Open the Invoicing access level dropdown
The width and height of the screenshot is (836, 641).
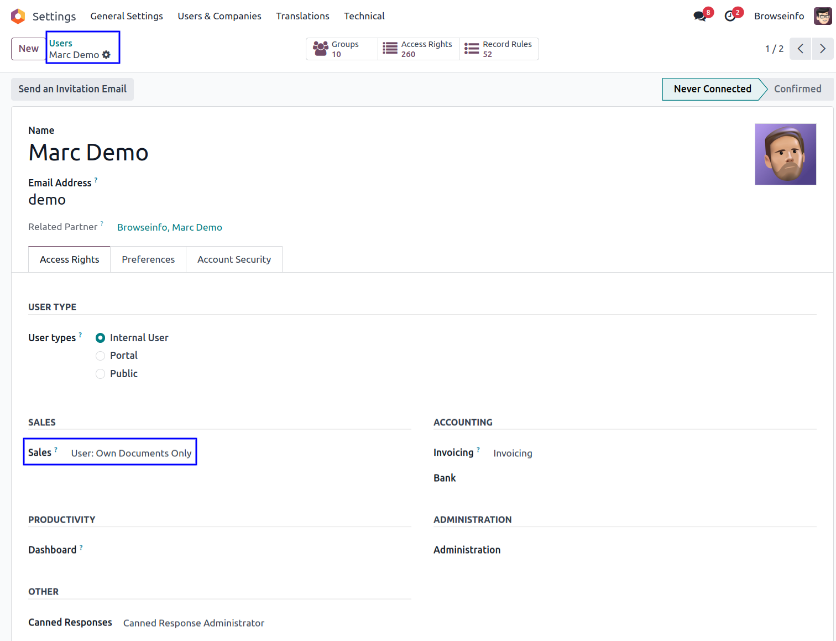pos(513,453)
